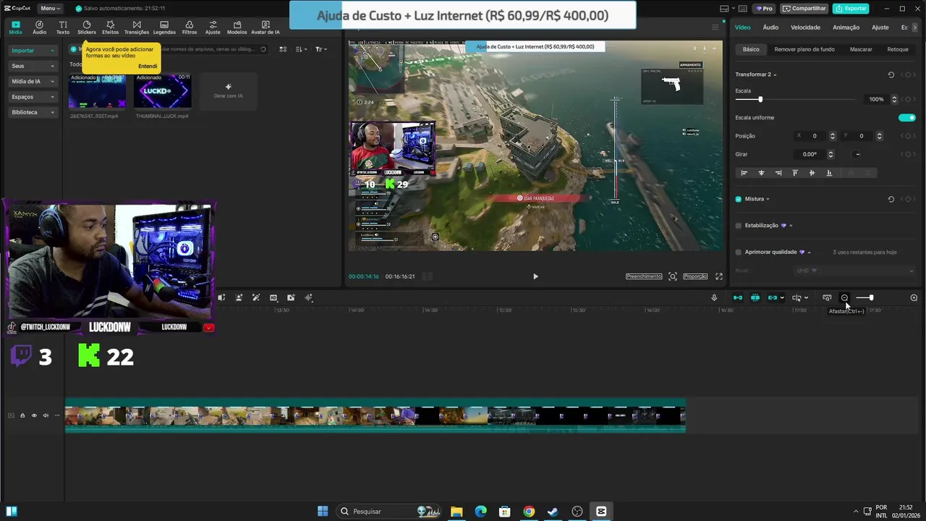Switch to the Velocidade tab

click(x=805, y=27)
